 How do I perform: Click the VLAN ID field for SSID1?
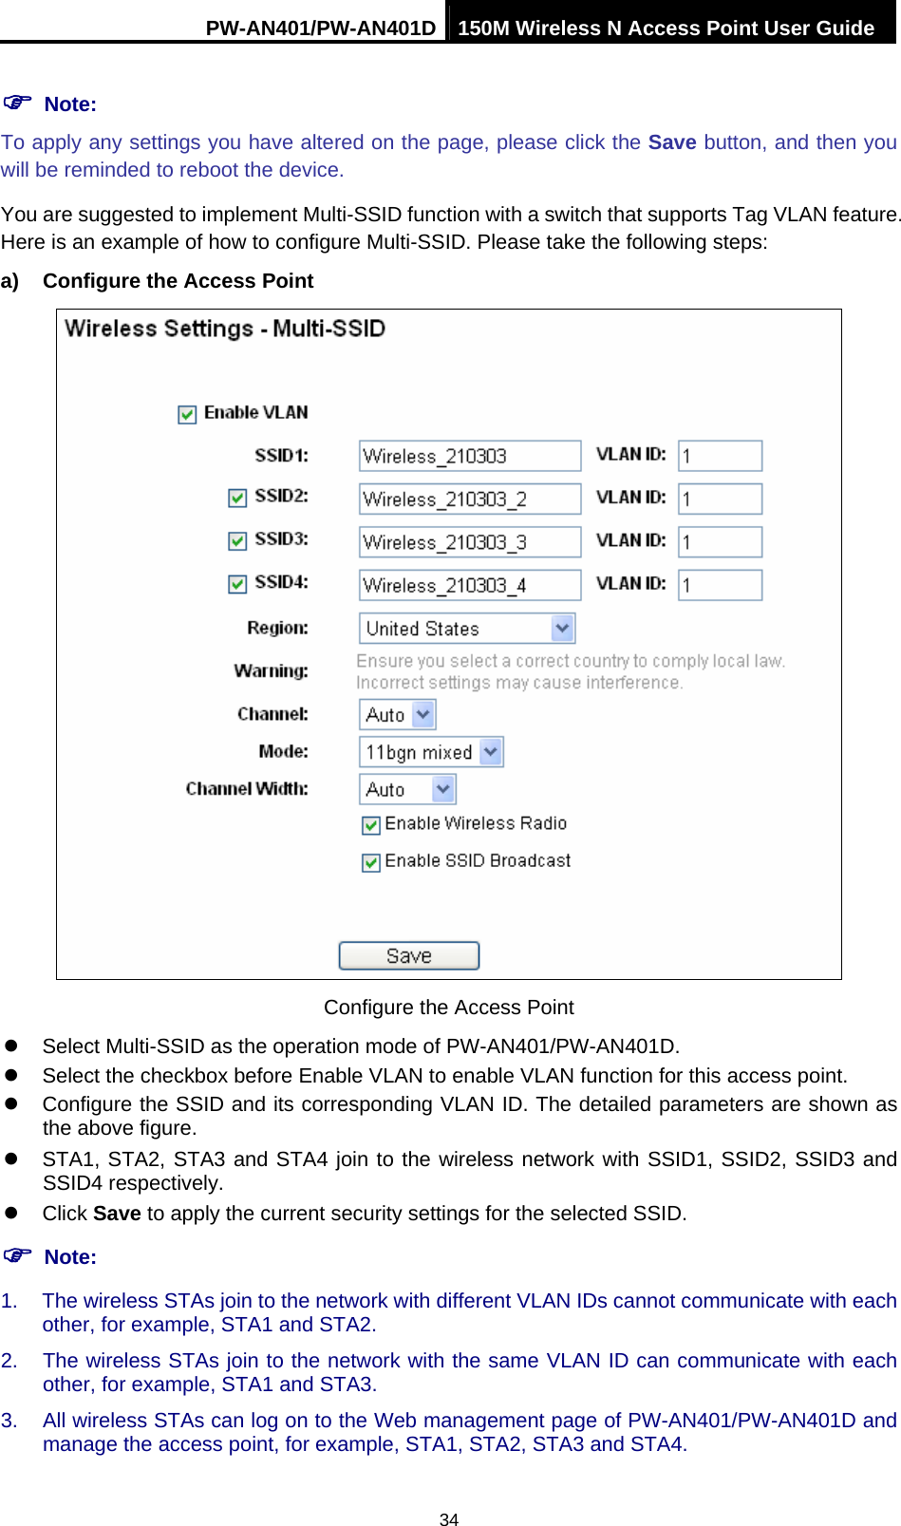pos(720,456)
